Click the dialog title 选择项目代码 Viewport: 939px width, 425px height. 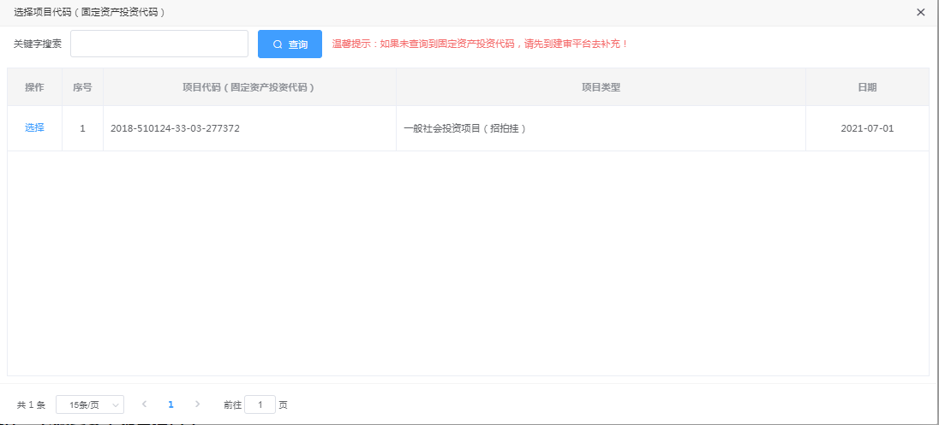[x=89, y=12]
